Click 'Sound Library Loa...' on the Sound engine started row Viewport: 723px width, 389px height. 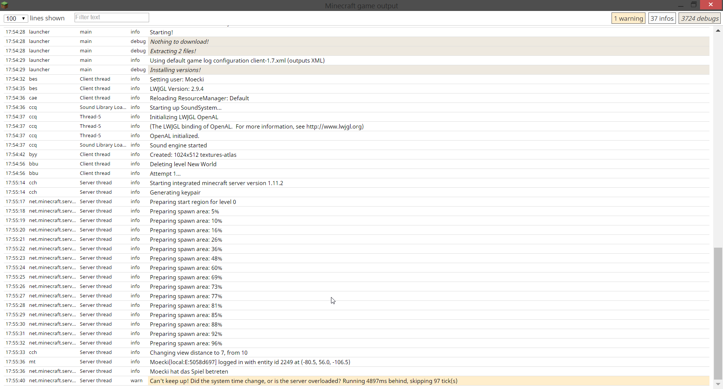pos(103,145)
